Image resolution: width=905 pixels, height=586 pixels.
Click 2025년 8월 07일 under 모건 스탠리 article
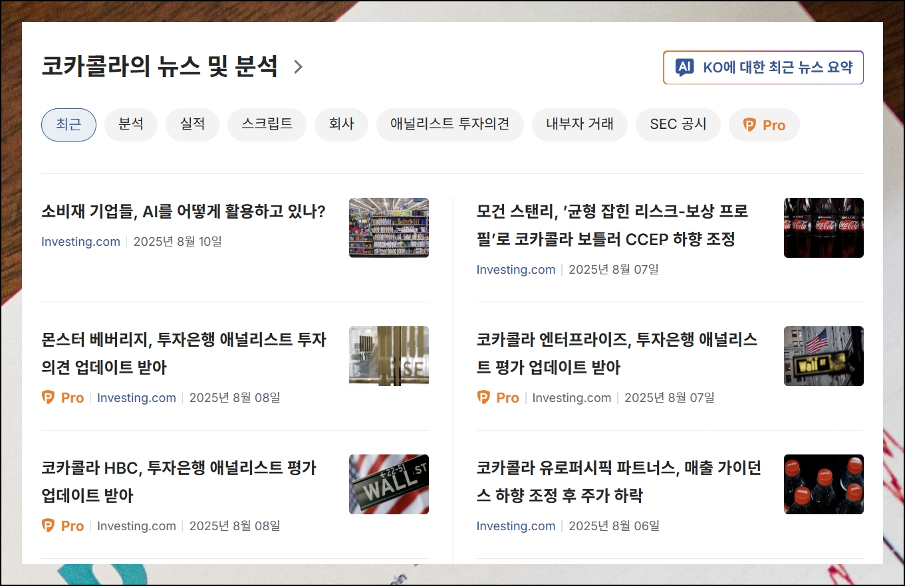tap(614, 270)
